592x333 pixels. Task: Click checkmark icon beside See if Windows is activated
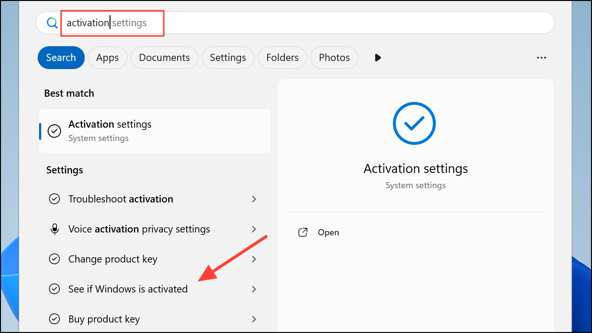click(x=55, y=289)
